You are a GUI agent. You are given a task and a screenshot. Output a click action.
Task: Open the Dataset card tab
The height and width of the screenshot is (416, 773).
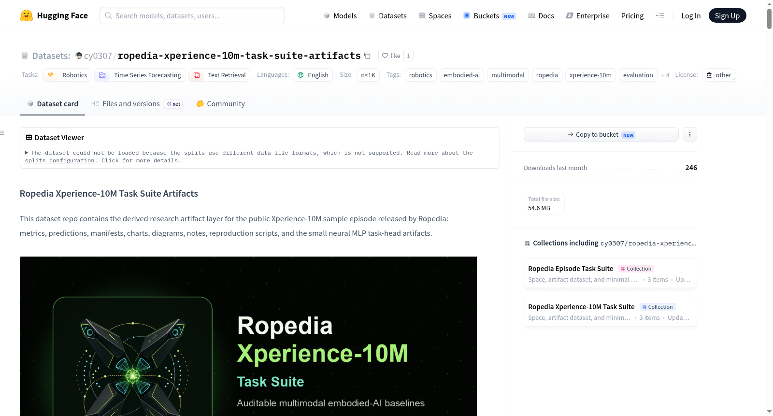52,103
